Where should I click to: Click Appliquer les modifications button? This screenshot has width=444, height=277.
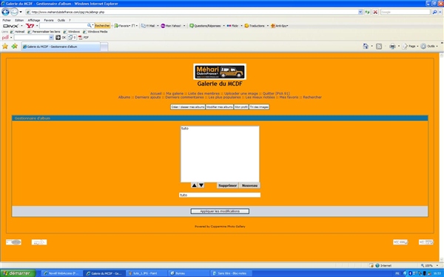220,211
